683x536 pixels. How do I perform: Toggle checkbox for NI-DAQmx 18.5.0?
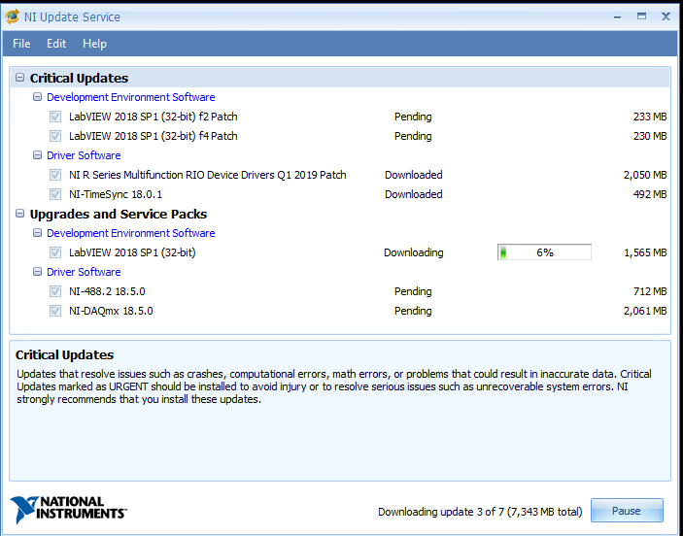(55, 311)
